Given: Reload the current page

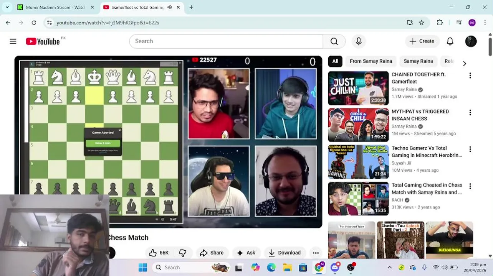Looking at the screenshot, I should [34, 23].
